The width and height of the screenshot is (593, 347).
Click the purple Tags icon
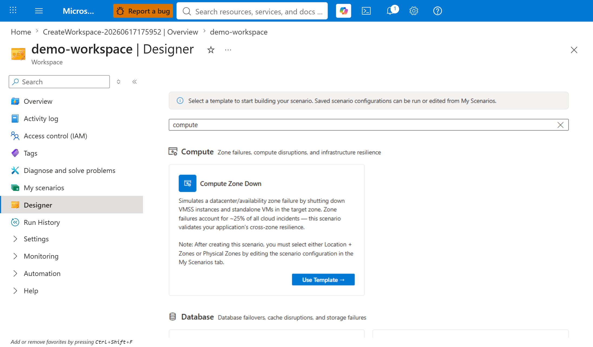[15, 153]
